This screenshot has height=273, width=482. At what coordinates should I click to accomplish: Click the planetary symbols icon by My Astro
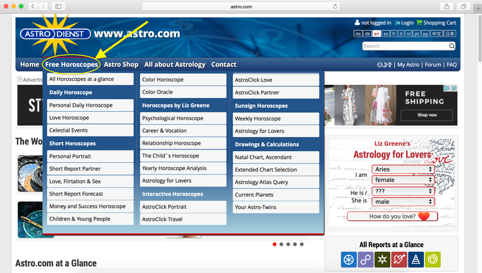tap(384, 64)
